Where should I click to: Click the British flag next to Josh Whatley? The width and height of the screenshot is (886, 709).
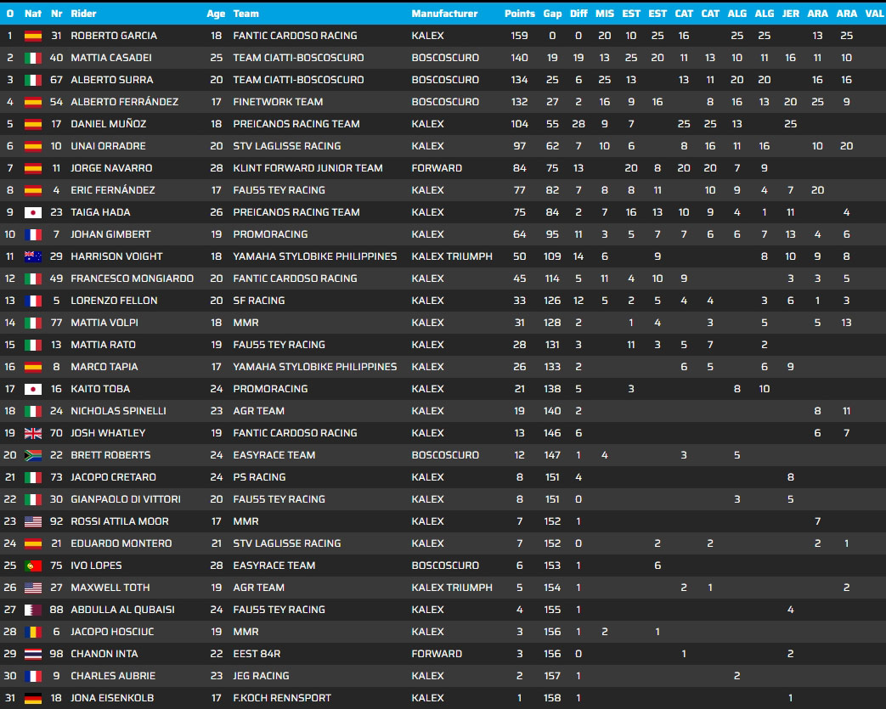click(33, 433)
